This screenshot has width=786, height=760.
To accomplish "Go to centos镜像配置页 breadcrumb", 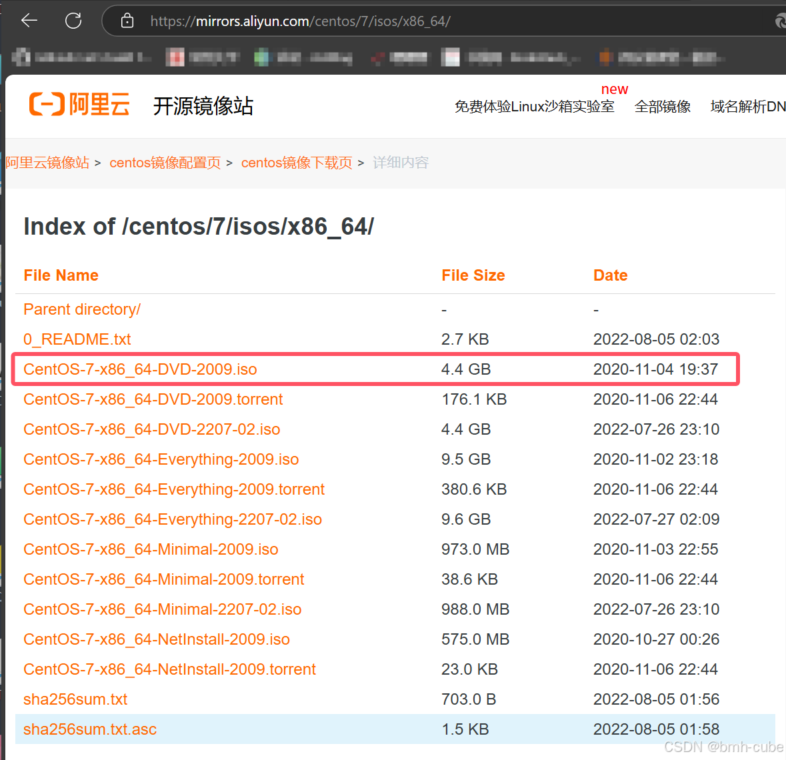I will tap(165, 163).
